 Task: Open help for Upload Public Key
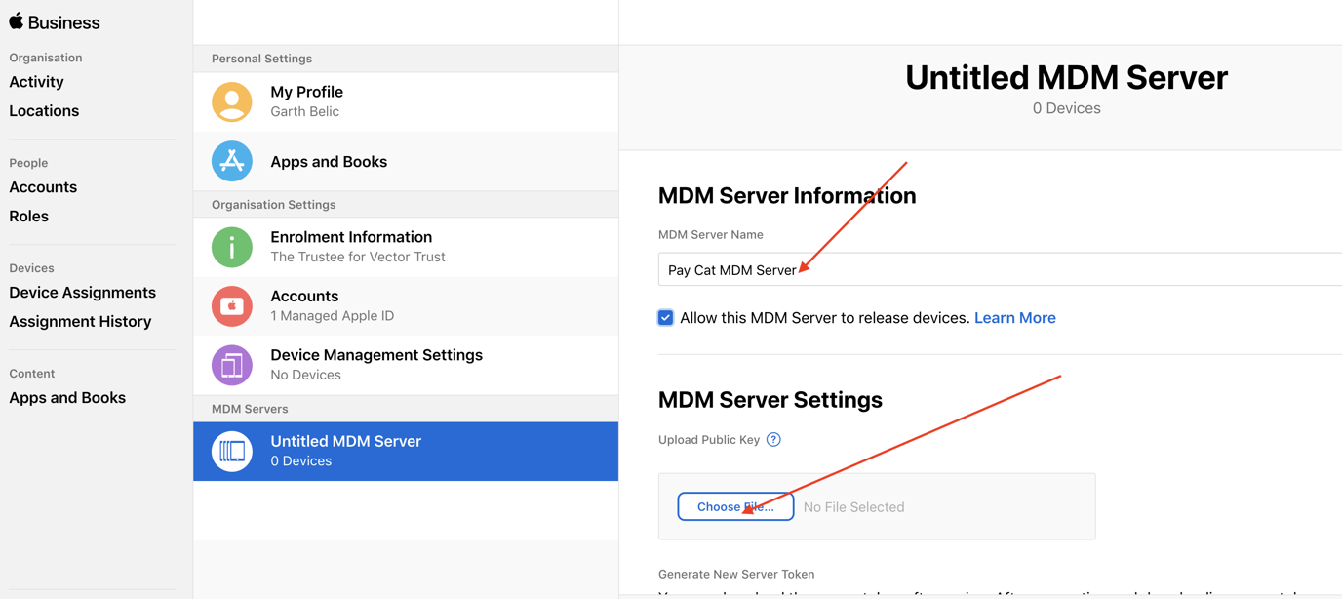point(773,440)
